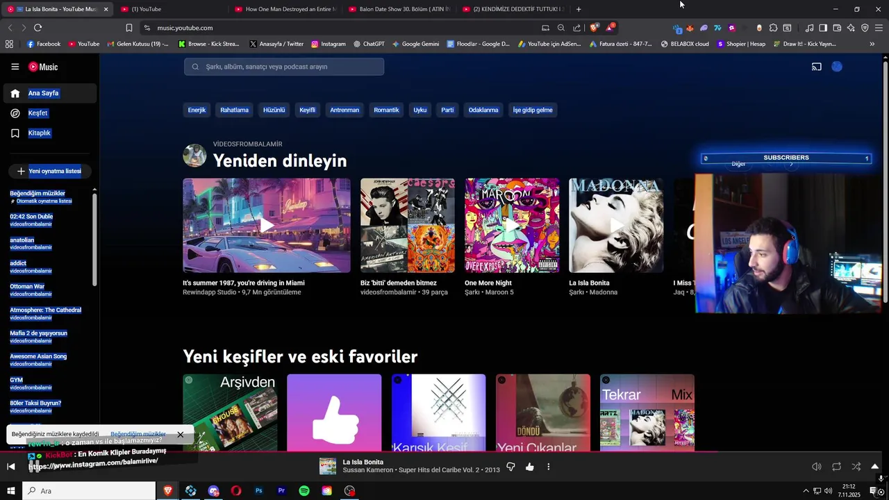Open the Tekrar Mix card

(x=647, y=413)
